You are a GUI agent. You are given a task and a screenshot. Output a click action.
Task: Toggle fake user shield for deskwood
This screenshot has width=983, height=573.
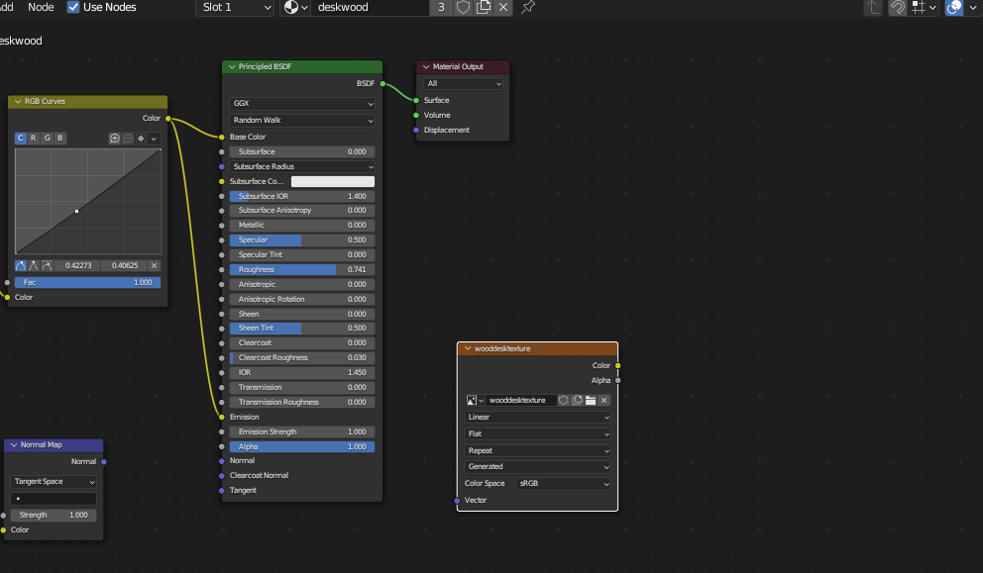pyautogui.click(x=463, y=8)
